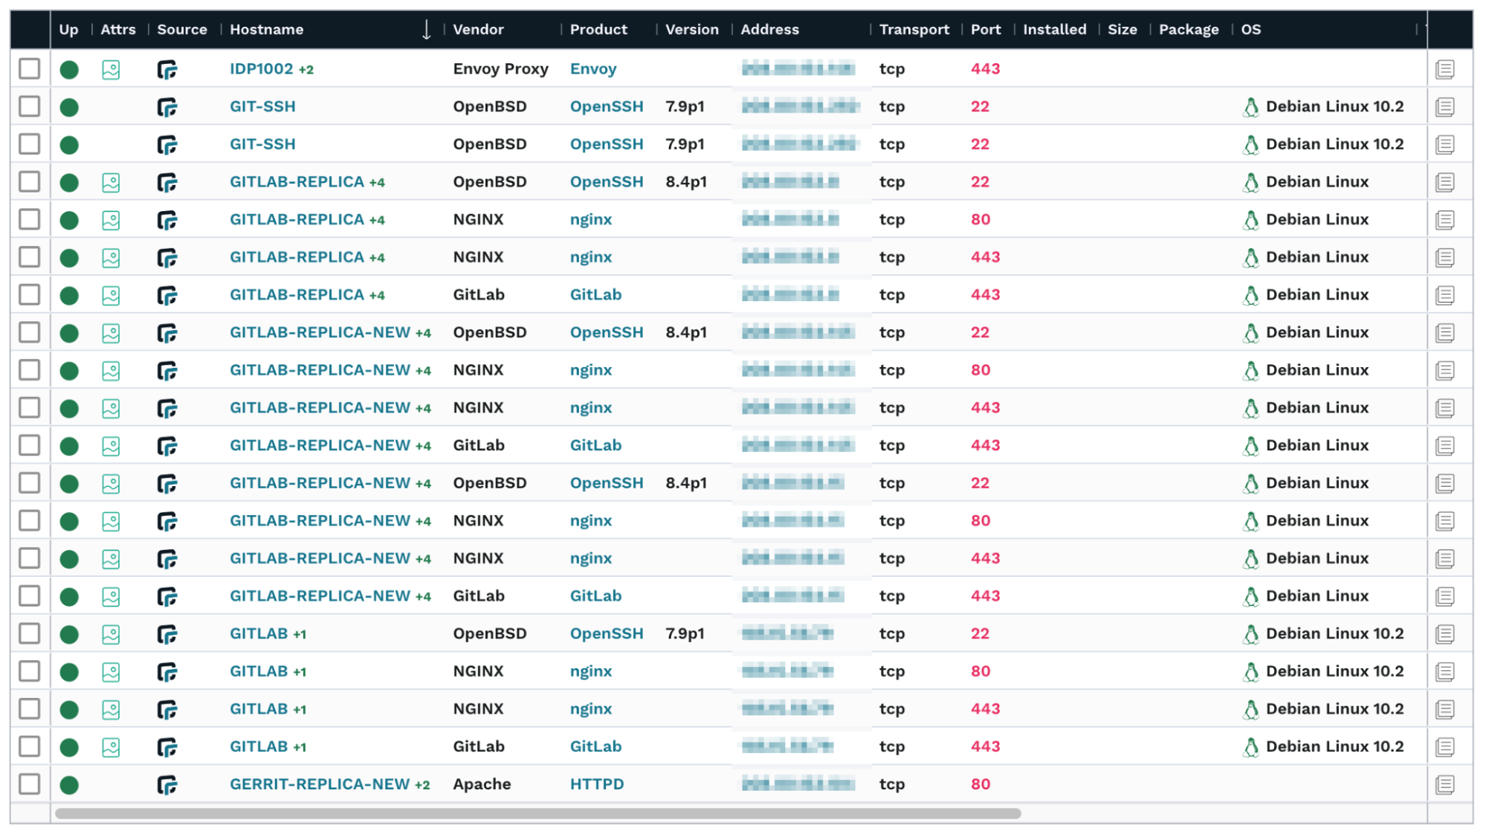Expand the +4 badge next to GITLAB-REPLICA

(375, 181)
